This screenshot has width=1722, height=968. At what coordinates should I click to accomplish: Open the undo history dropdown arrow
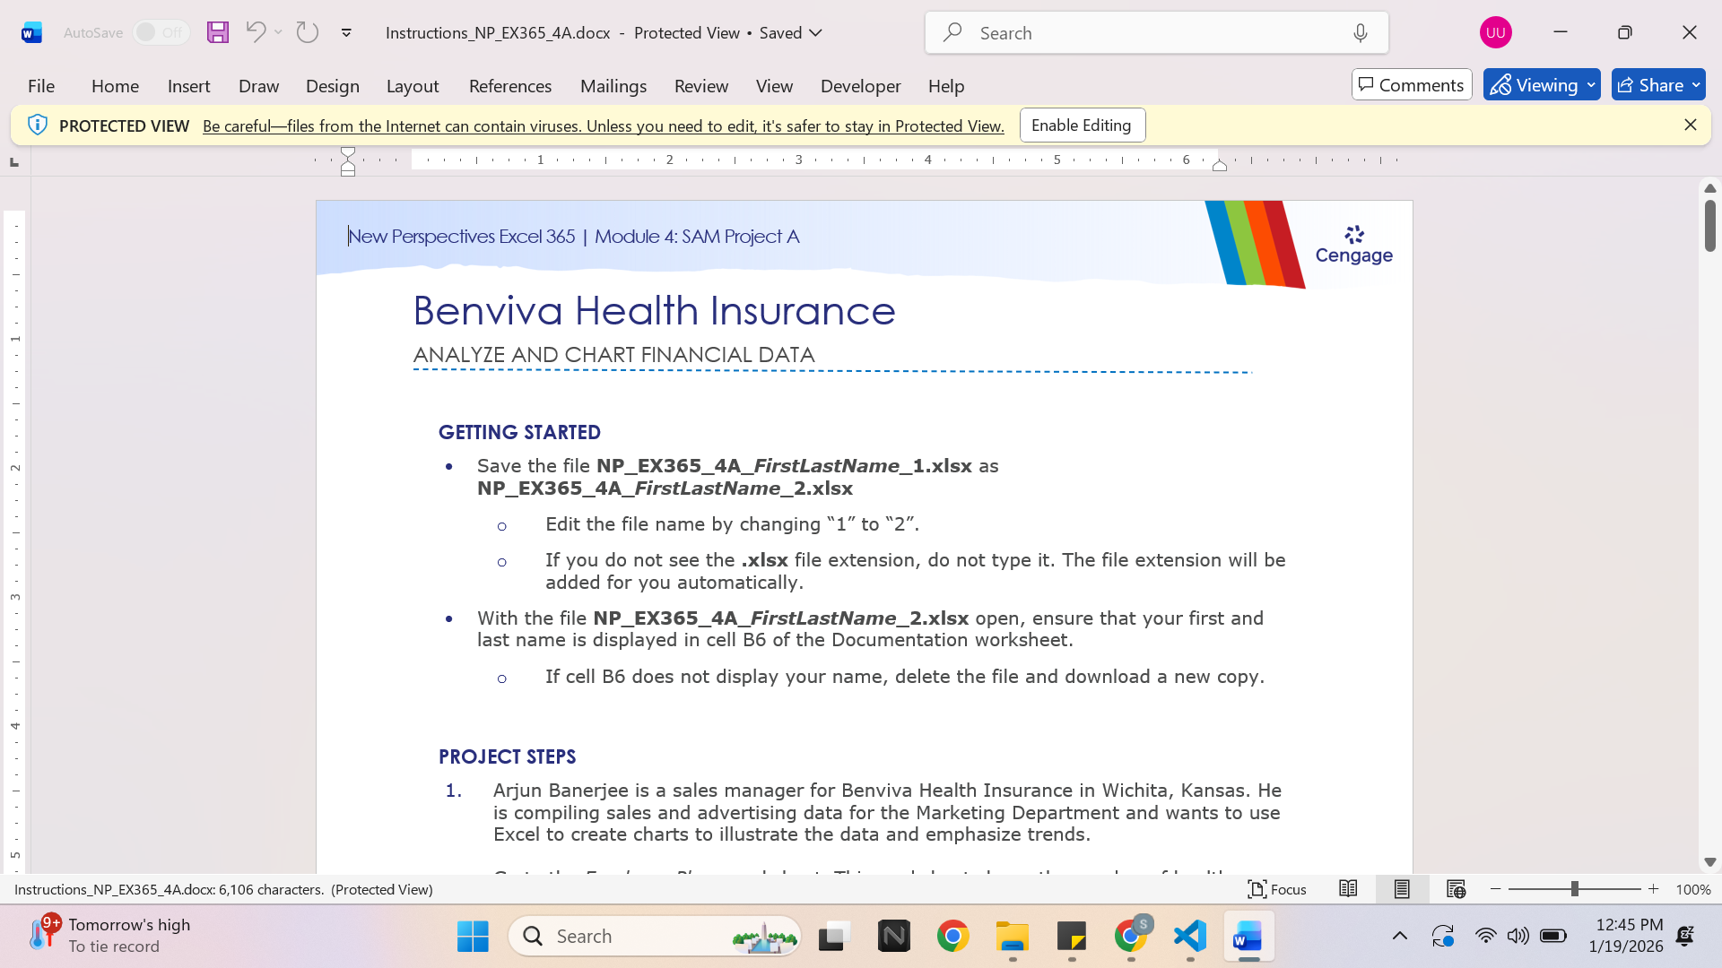click(279, 32)
